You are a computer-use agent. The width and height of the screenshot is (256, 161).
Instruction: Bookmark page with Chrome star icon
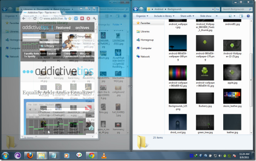click(x=70, y=19)
